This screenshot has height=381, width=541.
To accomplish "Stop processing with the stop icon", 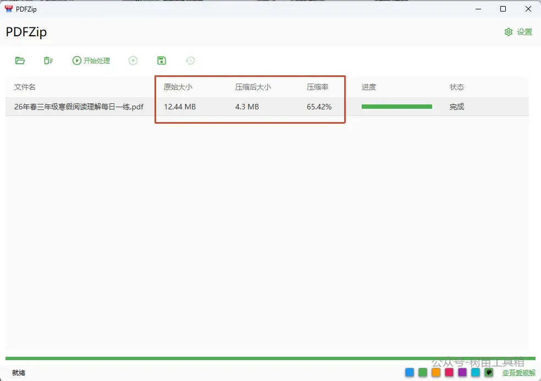I will (x=133, y=60).
